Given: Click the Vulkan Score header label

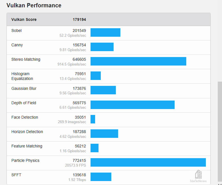Looking at the screenshot, I should click(x=24, y=20).
